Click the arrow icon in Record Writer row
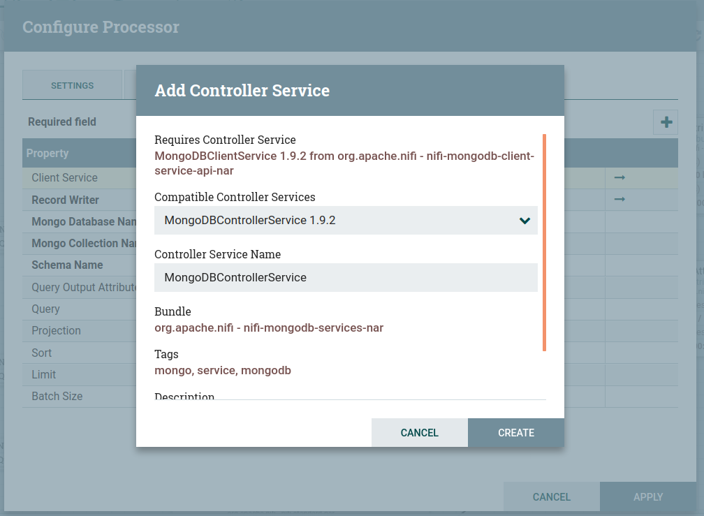Screen dimensions: 704x516 coord(619,200)
